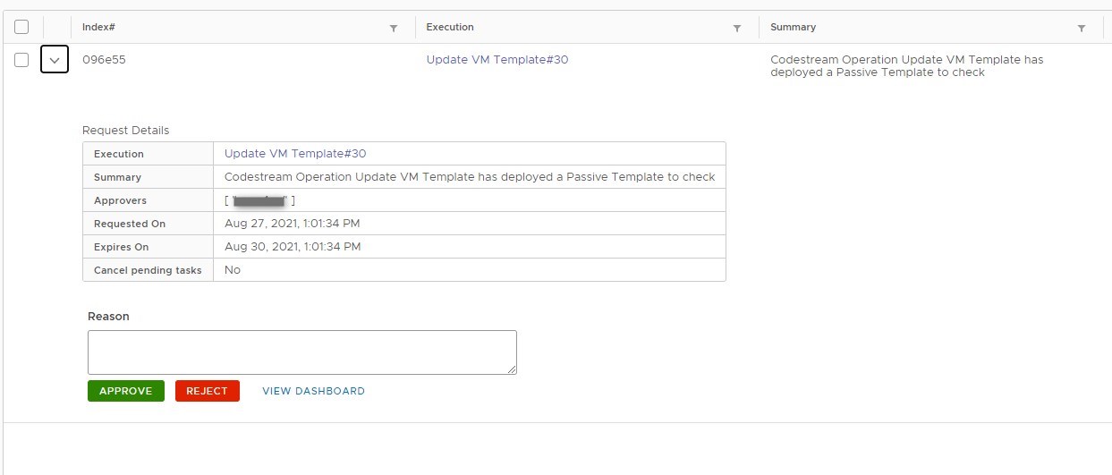
Task: Collapse the 096e55 row details chevron
Action: pyautogui.click(x=55, y=60)
